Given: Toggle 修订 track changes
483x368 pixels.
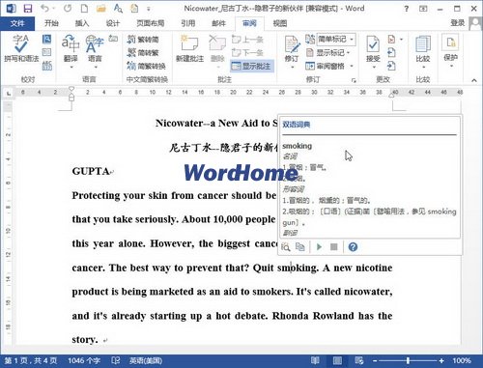Looking at the screenshot, I should point(292,48).
